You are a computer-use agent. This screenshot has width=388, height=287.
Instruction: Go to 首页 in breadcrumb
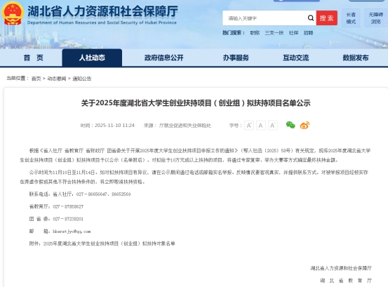pyautogui.click(x=36, y=79)
